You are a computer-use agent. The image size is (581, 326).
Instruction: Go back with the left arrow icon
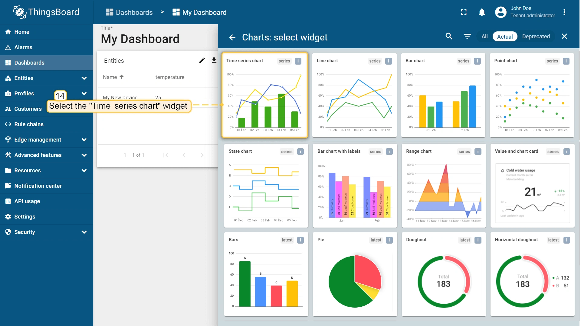pyautogui.click(x=232, y=37)
